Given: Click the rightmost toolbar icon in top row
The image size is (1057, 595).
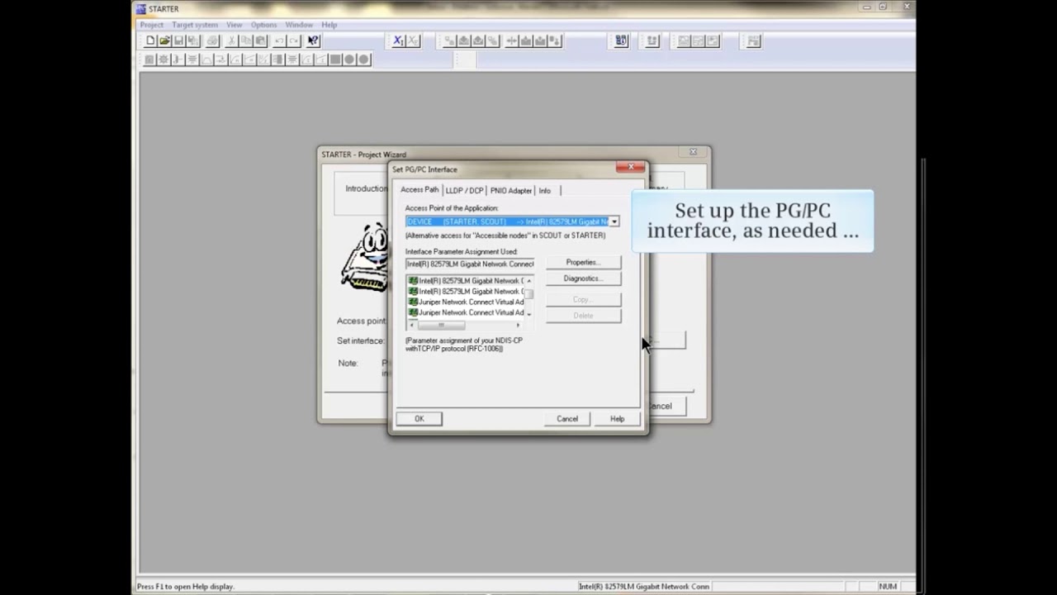Looking at the screenshot, I should 753,40.
